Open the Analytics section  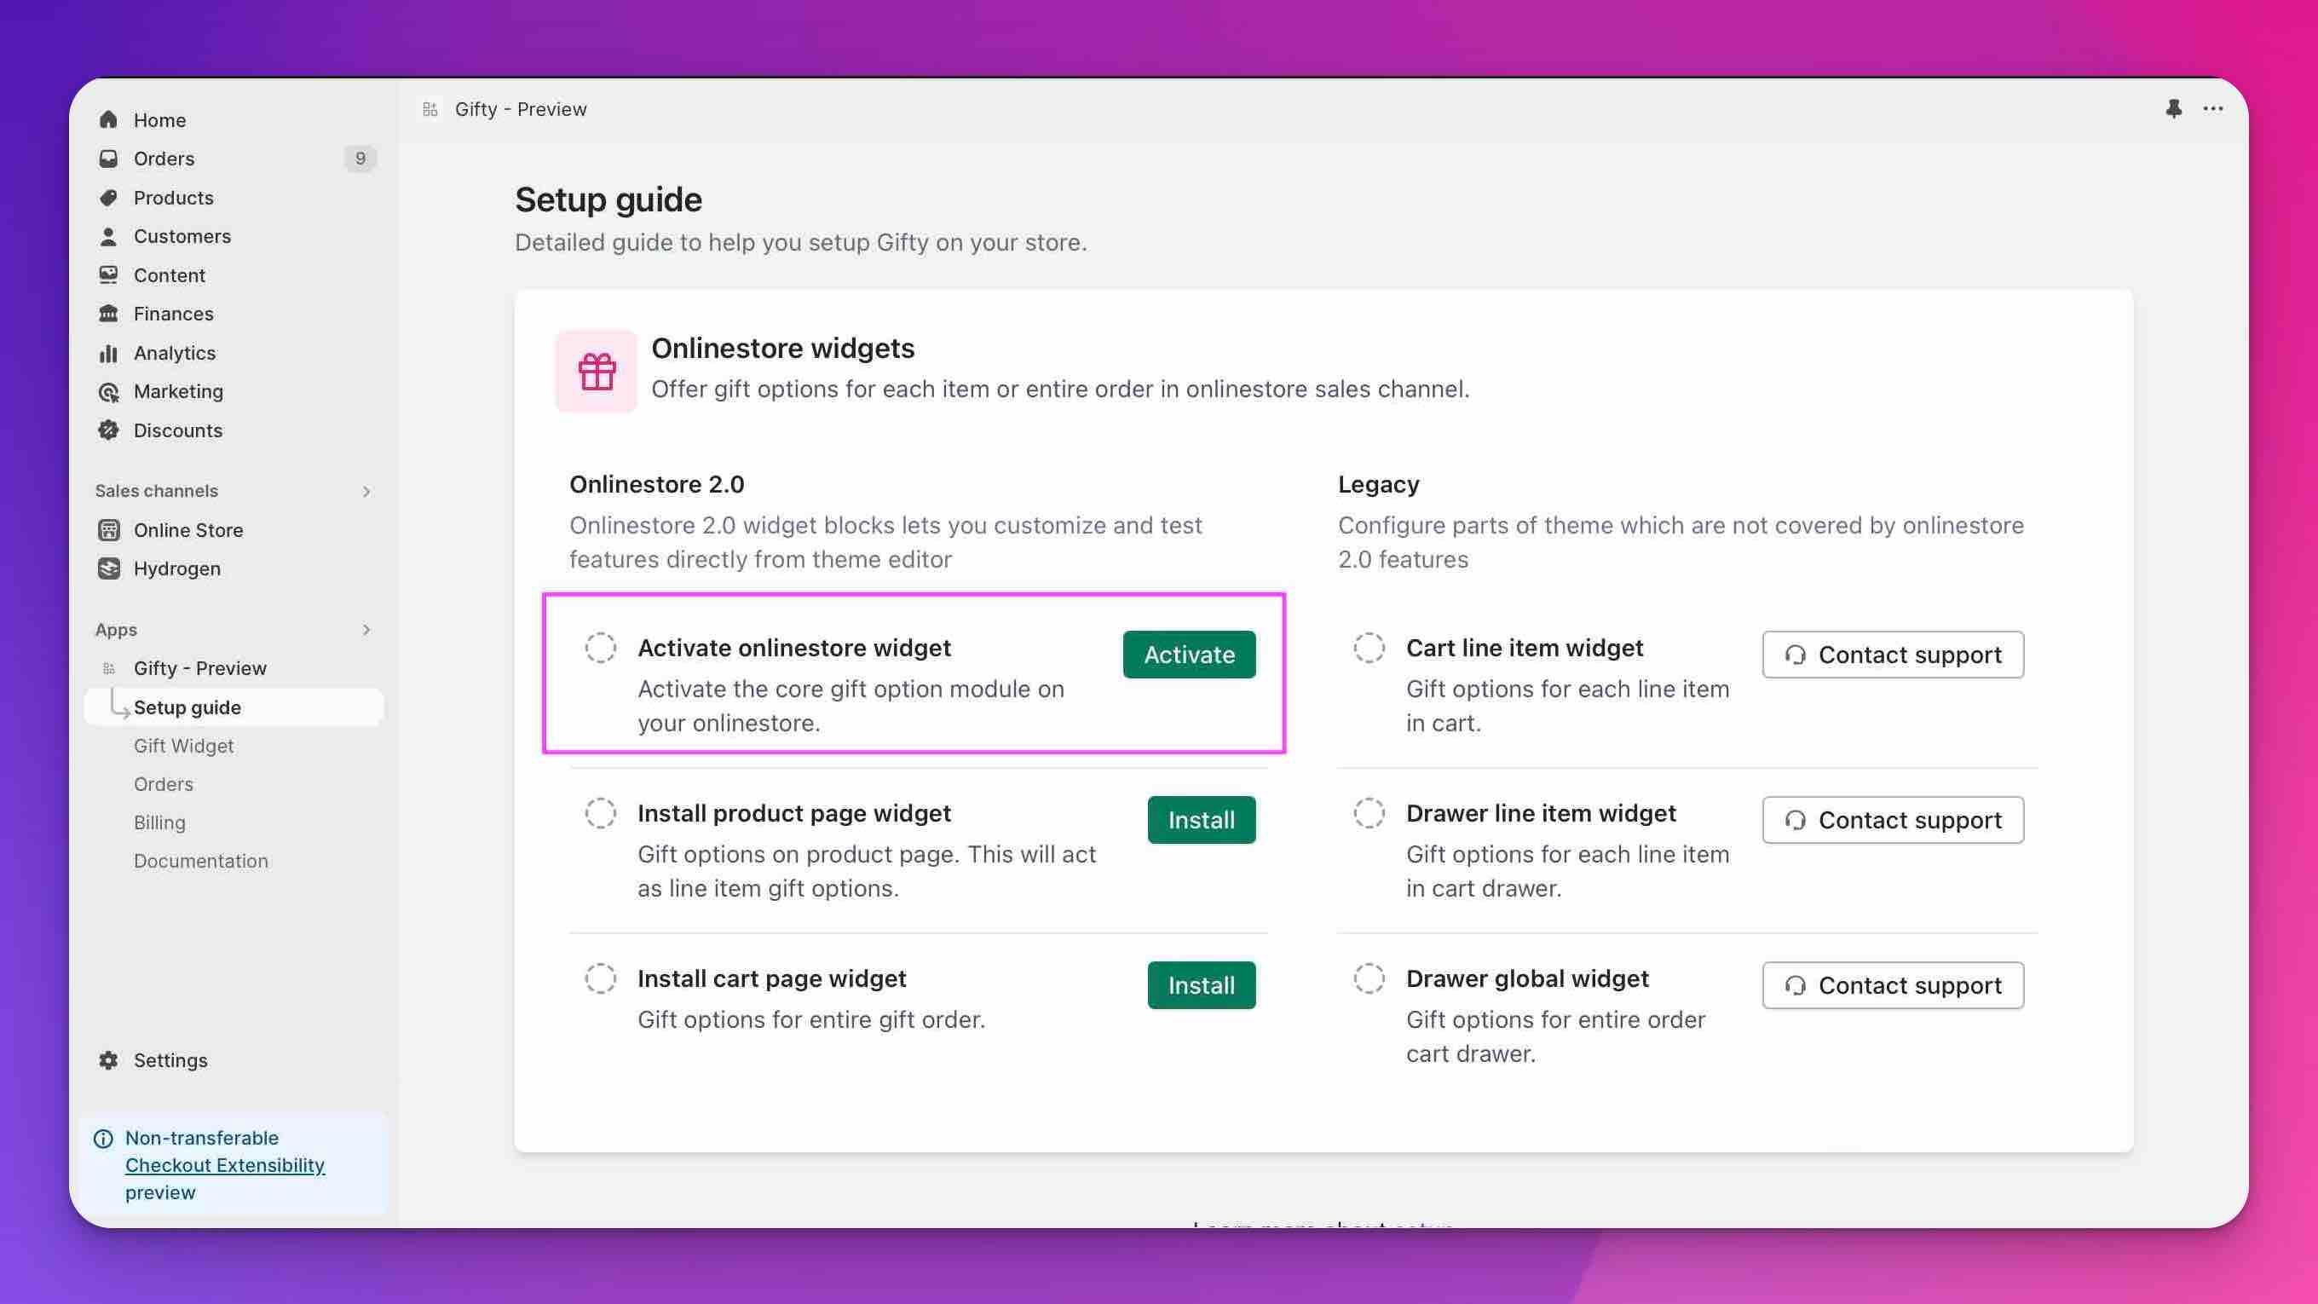pyautogui.click(x=234, y=353)
